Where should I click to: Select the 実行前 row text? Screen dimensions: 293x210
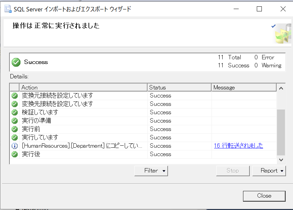[31, 129]
